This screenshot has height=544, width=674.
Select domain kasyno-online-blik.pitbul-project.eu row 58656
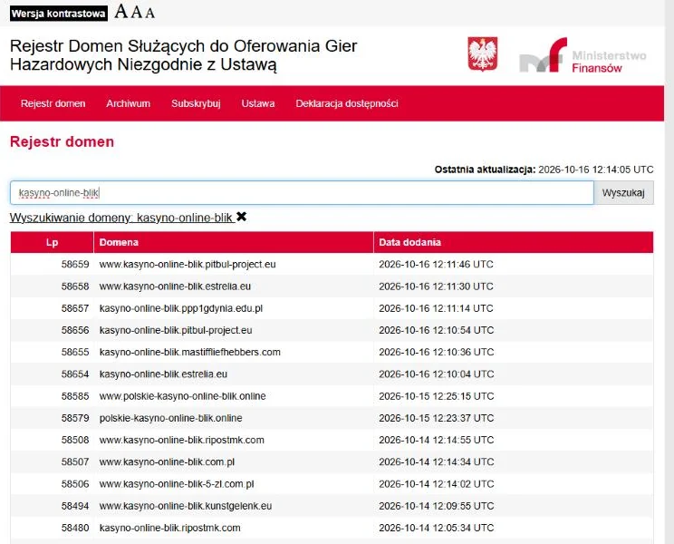176,330
